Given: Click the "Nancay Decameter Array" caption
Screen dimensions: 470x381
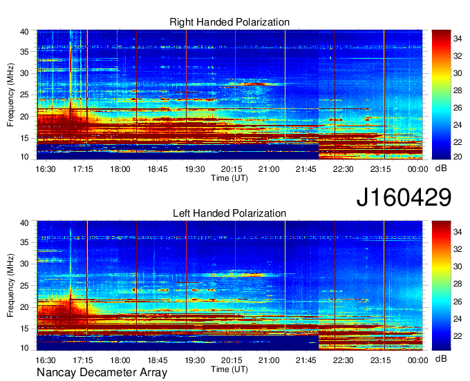Looking at the screenshot, I should coord(102,373).
